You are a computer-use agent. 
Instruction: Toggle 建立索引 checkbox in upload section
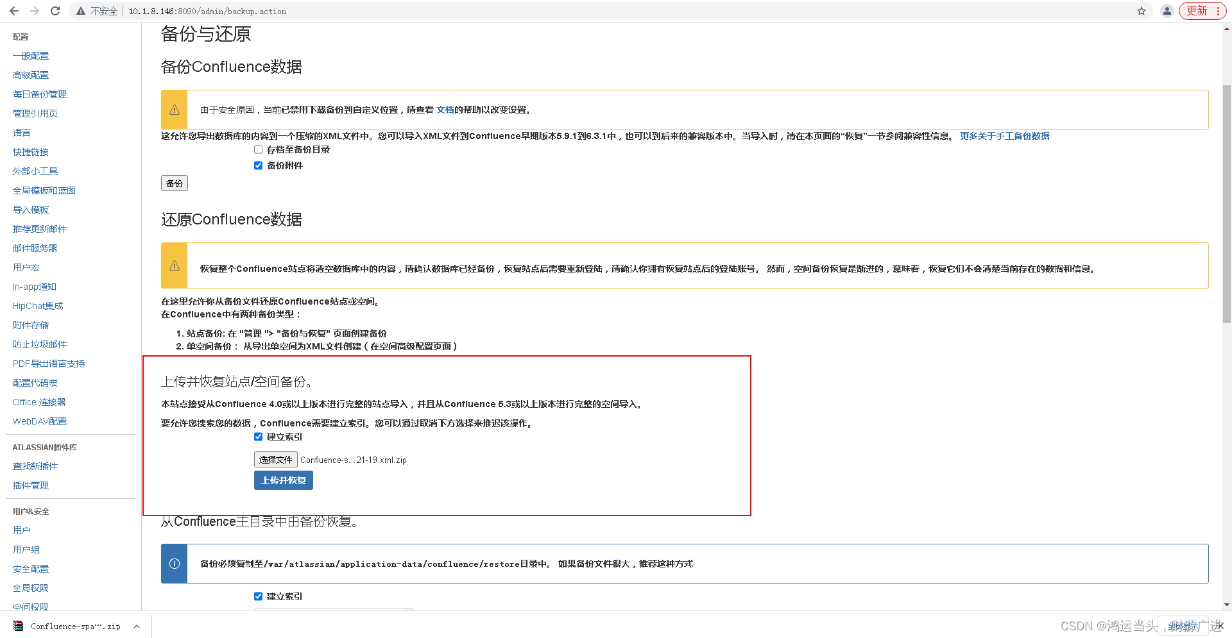258,437
